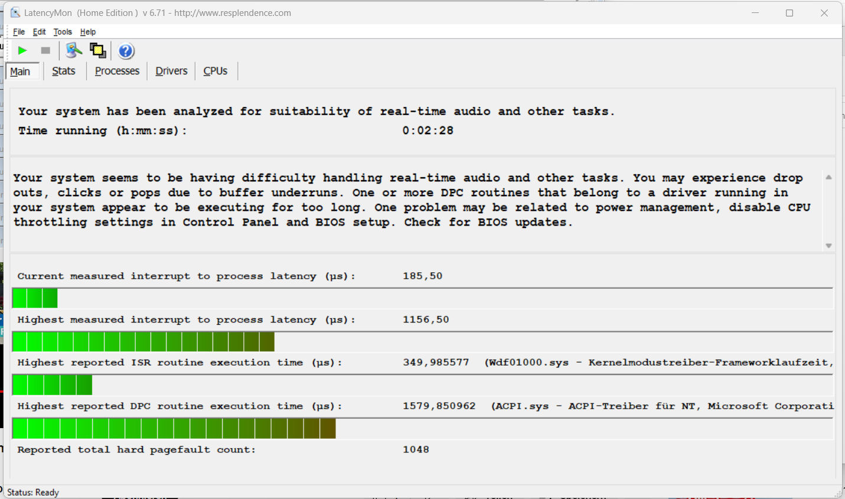845x499 pixels.
Task: Switch to the Processes tab
Action: 117,71
